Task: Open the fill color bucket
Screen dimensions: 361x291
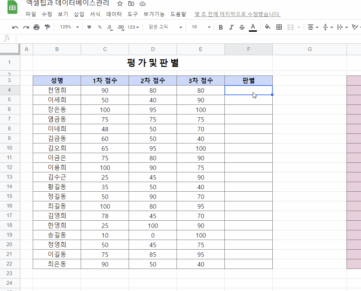Action: (x=268, y=27)
